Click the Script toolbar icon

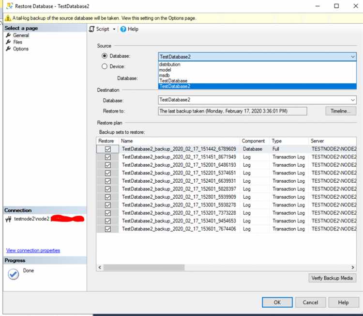point(92,29)
